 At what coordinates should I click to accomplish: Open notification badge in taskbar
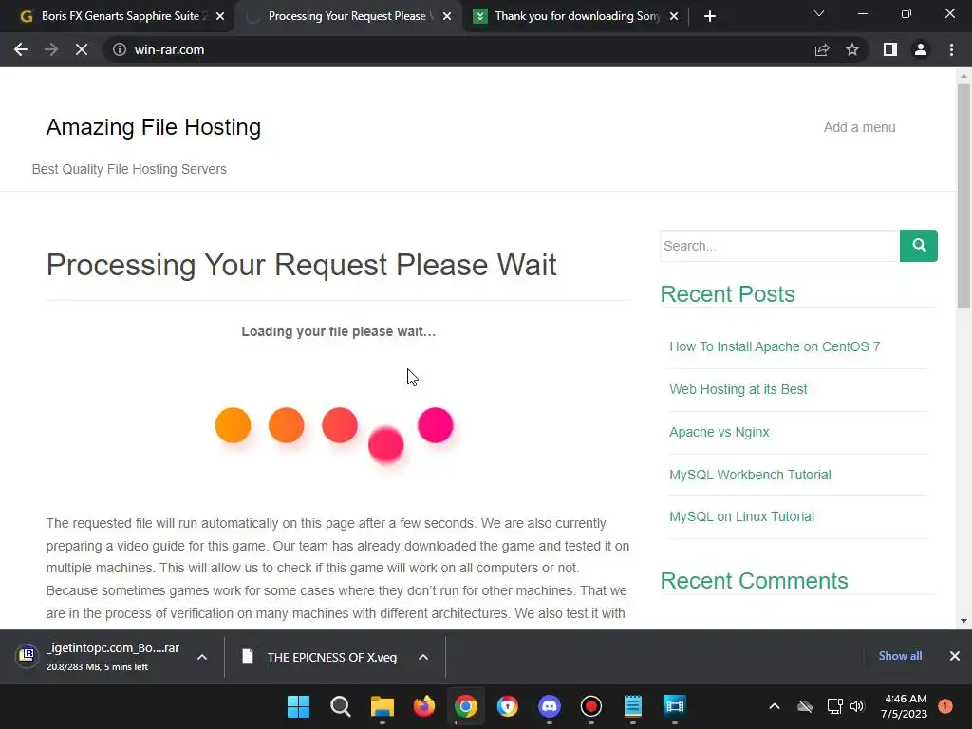coord(945,706)
